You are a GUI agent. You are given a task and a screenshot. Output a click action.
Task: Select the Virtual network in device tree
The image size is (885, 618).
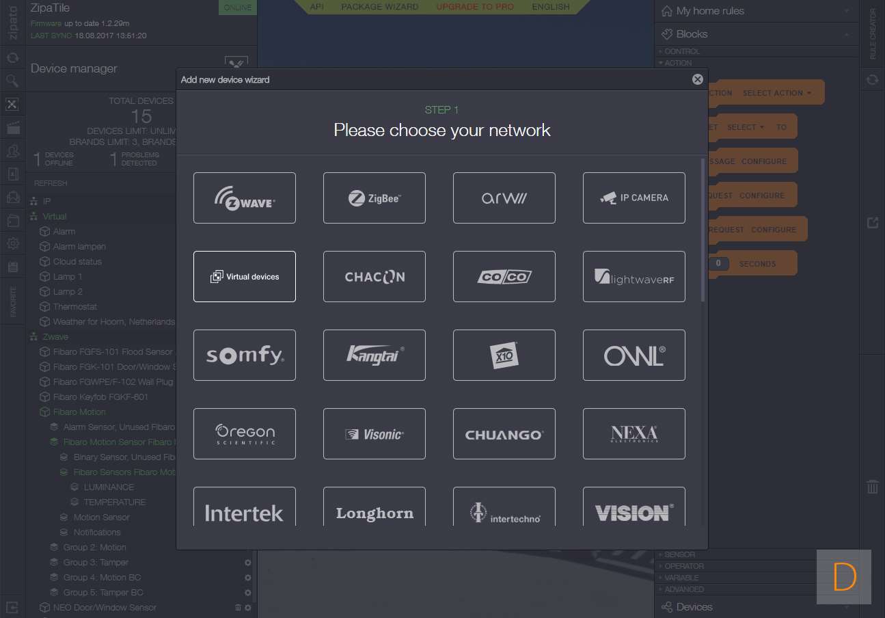[x=55, y=217]
